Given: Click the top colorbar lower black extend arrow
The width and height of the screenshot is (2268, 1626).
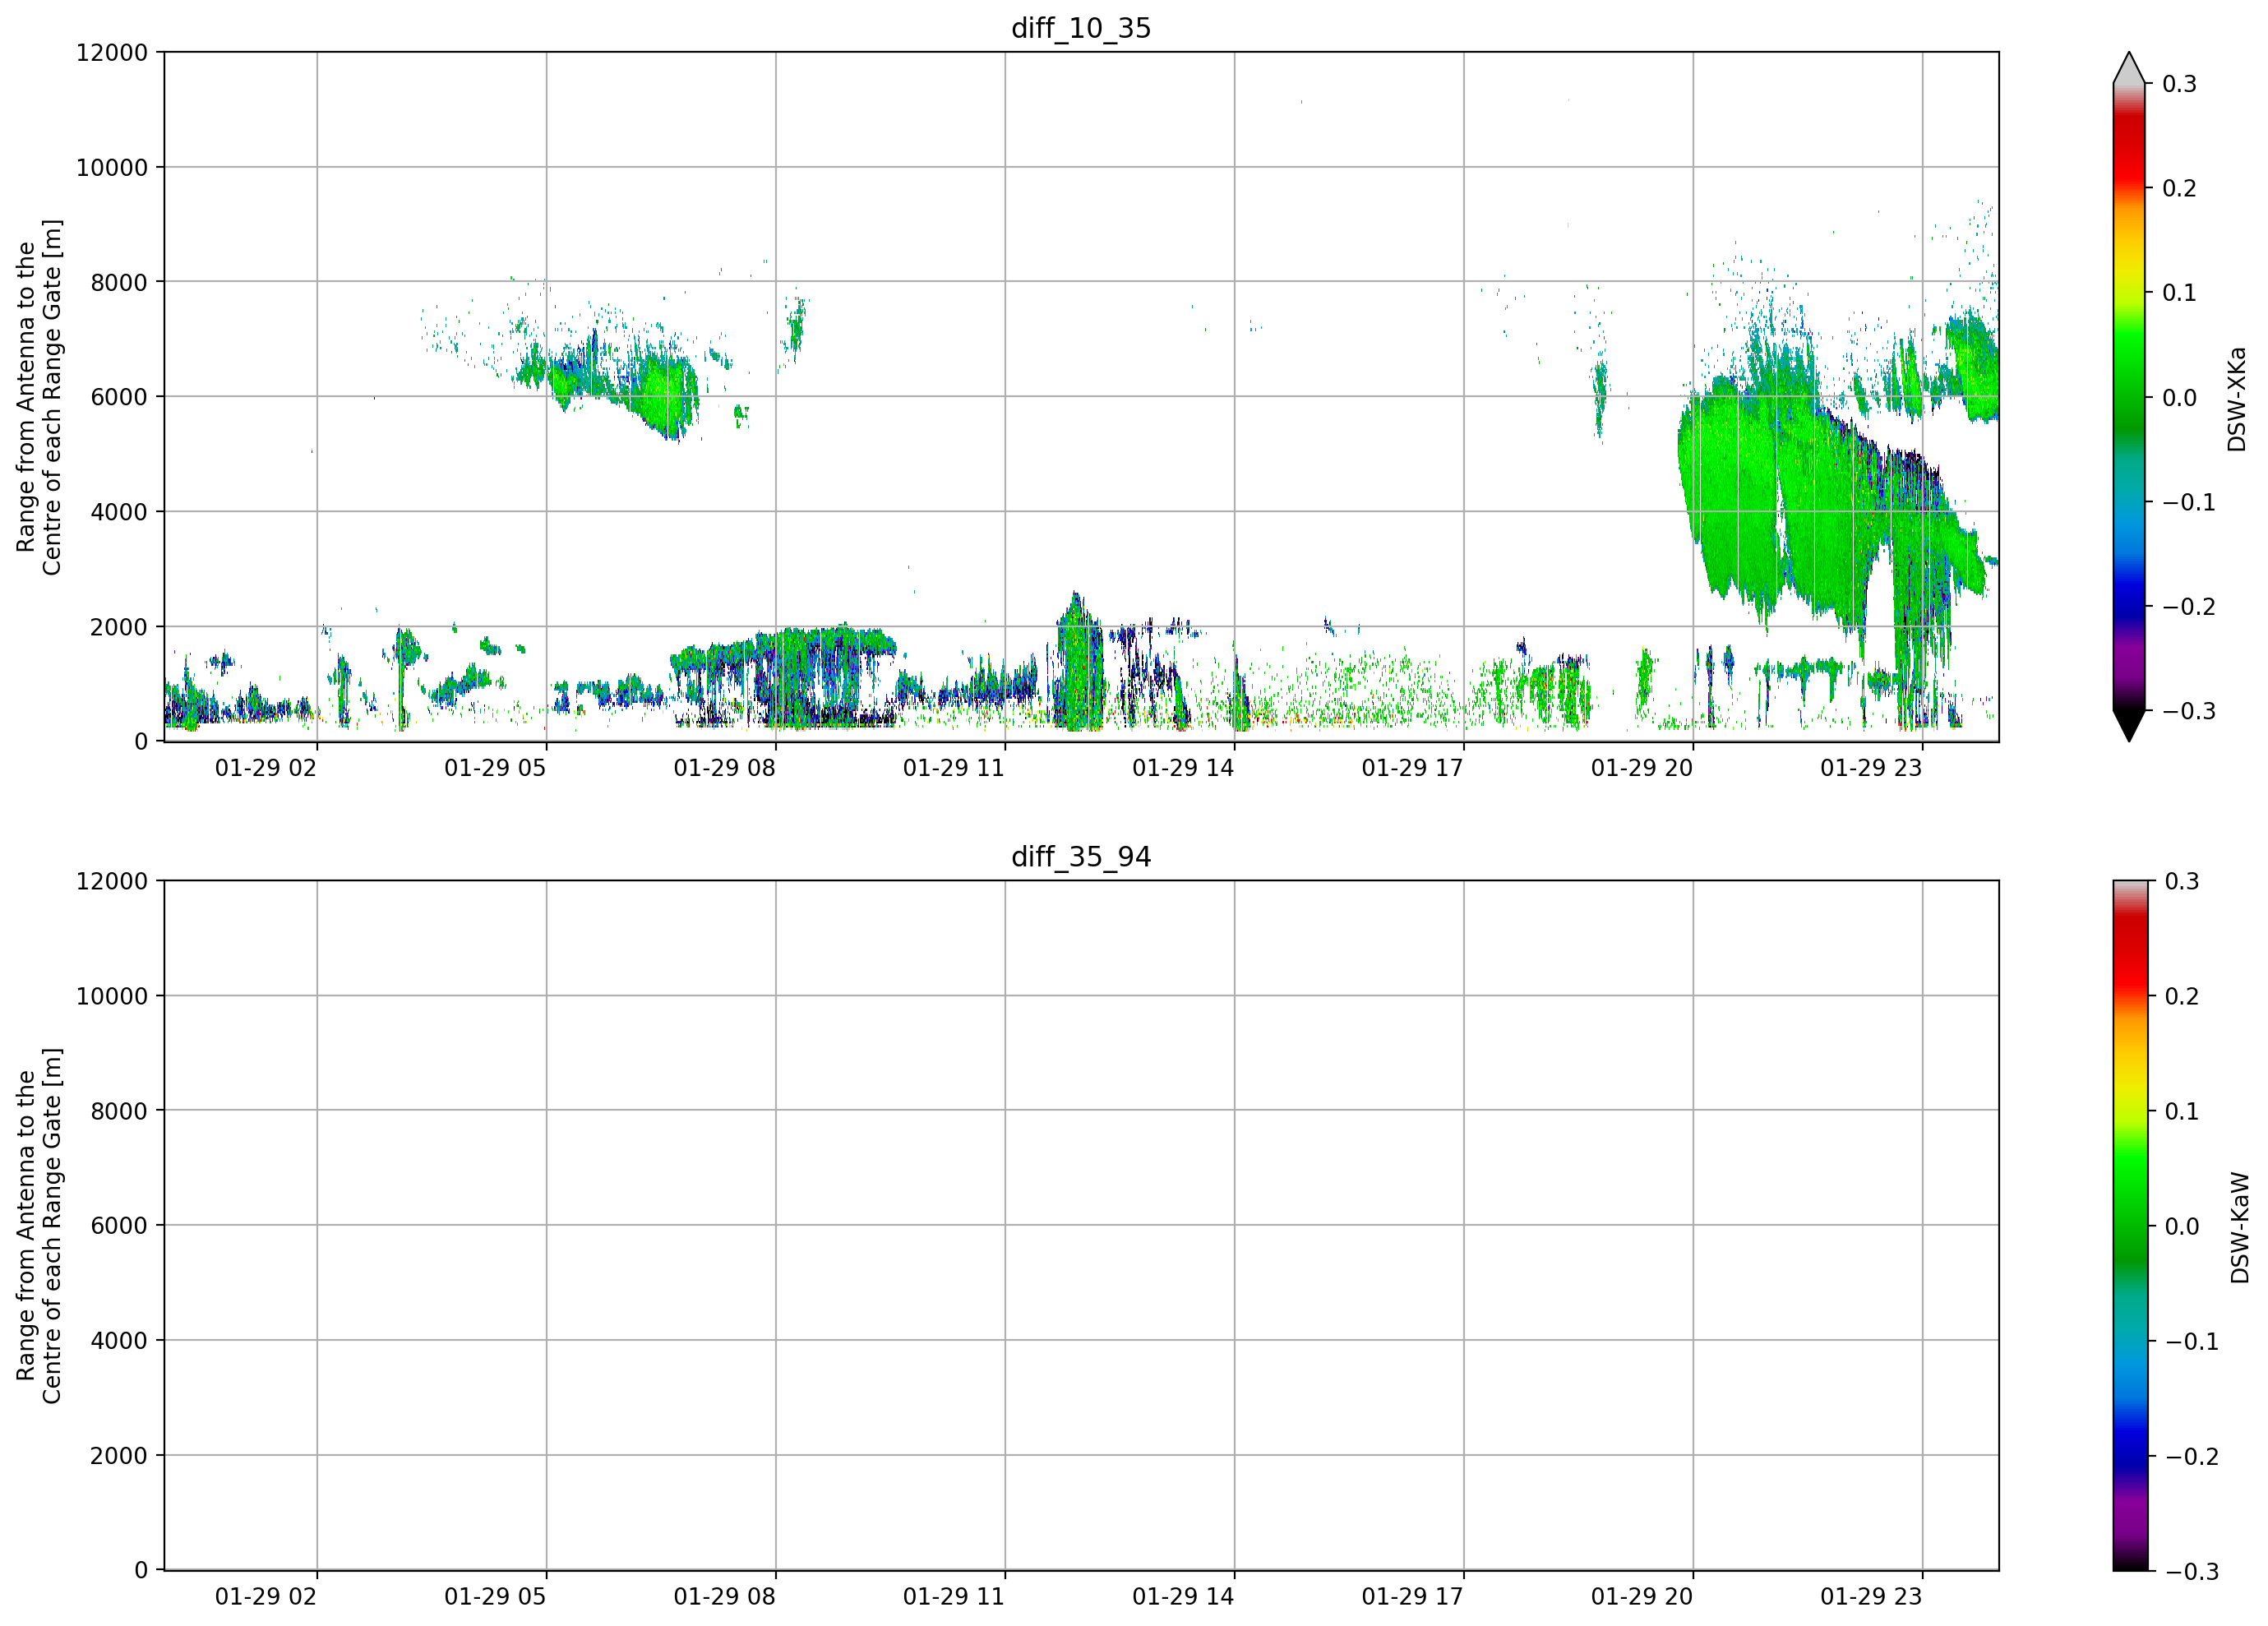Looking at the screenshot, I should tap(2129, 726).
